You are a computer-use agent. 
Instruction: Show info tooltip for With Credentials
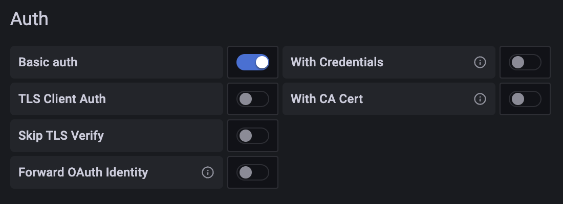(480, 62)
